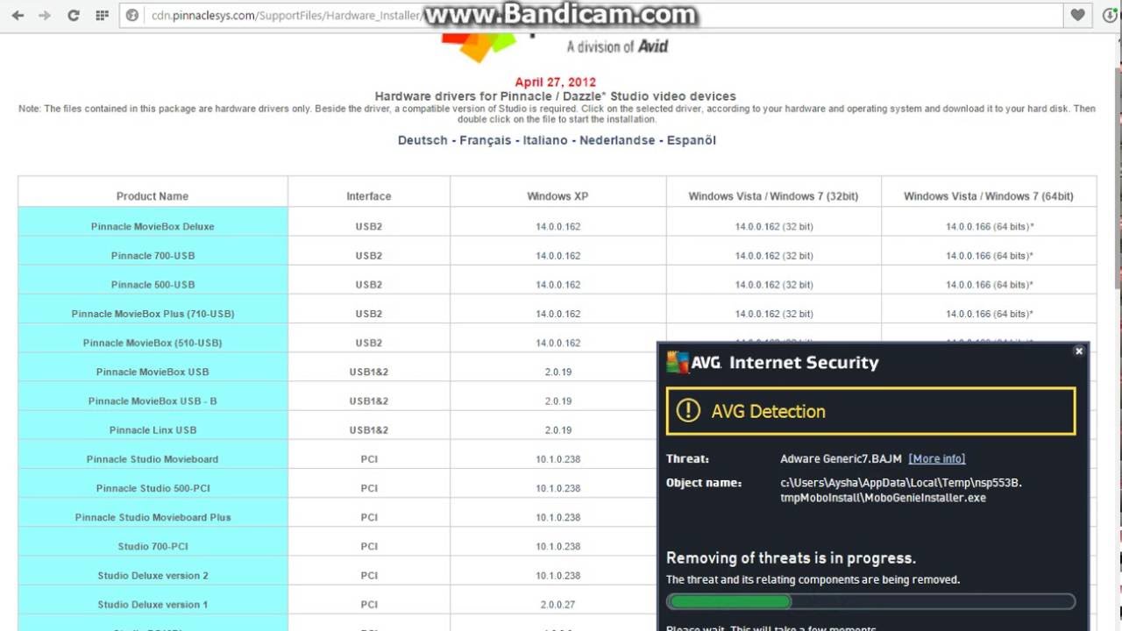Click the Studio 700-PCI product name
This screenshot has width=1122, height=631.
point(153,546)
